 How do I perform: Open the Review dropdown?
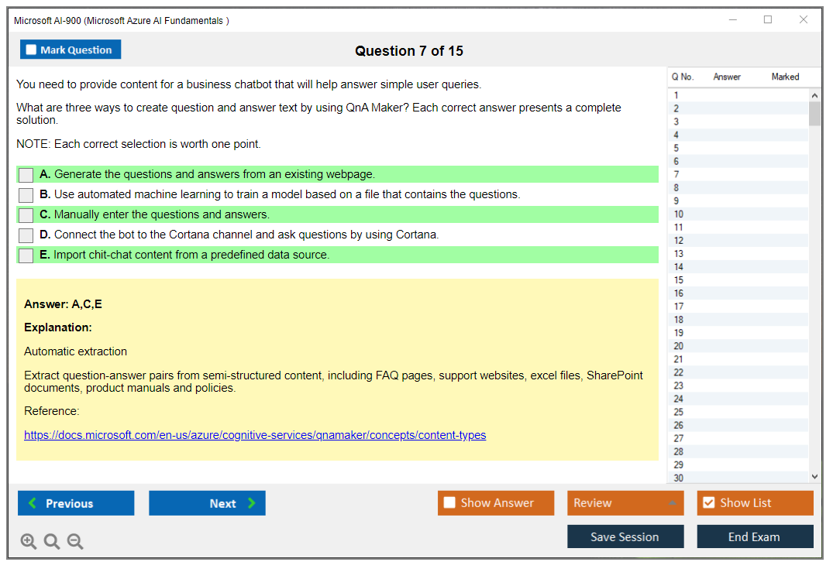(x=625, y=502)
